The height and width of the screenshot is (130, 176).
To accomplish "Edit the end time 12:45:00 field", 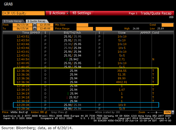I will tap(45, 29).
